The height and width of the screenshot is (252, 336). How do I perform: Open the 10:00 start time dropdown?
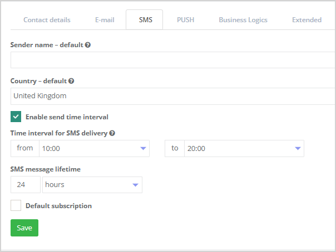93,149
